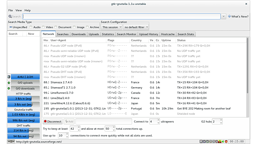
Task: Click the green uploads arrow icon
Action: (9, 83)
